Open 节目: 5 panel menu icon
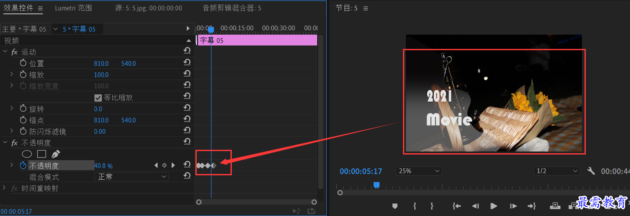630x216 pixels. [x=365, y=8]
